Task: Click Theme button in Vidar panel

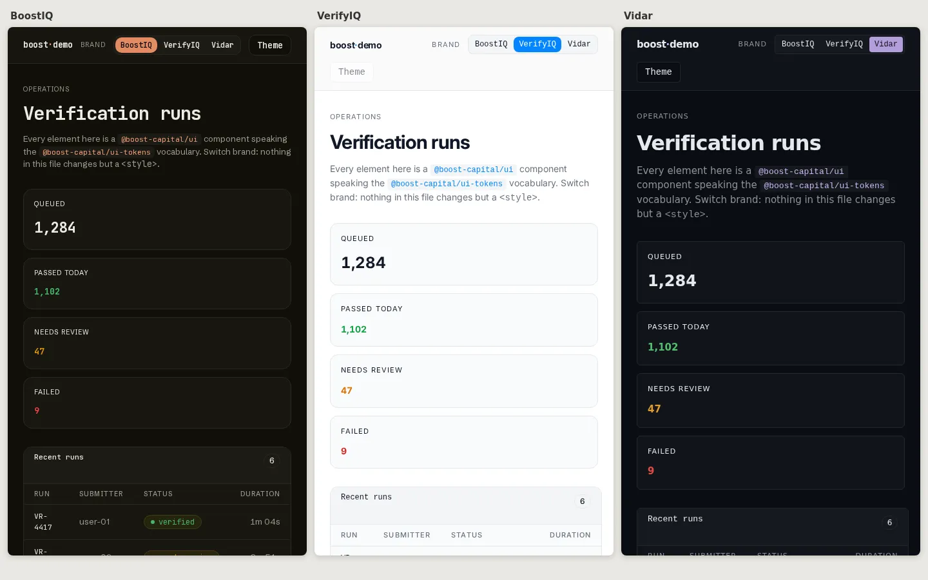Action: click(659, 72)
